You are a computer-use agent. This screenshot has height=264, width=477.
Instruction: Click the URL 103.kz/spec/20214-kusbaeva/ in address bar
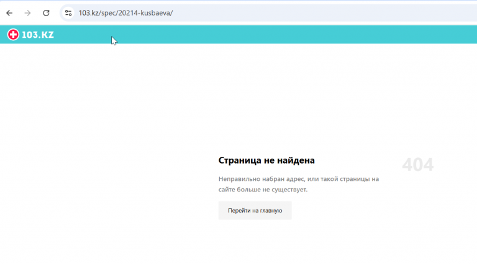tap(125, 13)
